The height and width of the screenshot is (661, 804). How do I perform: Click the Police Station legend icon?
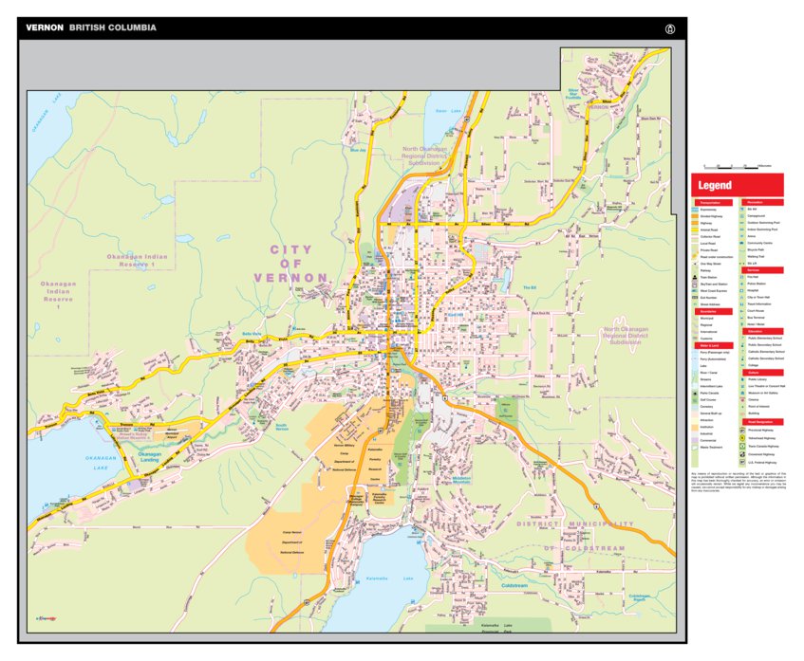(741, 284)
